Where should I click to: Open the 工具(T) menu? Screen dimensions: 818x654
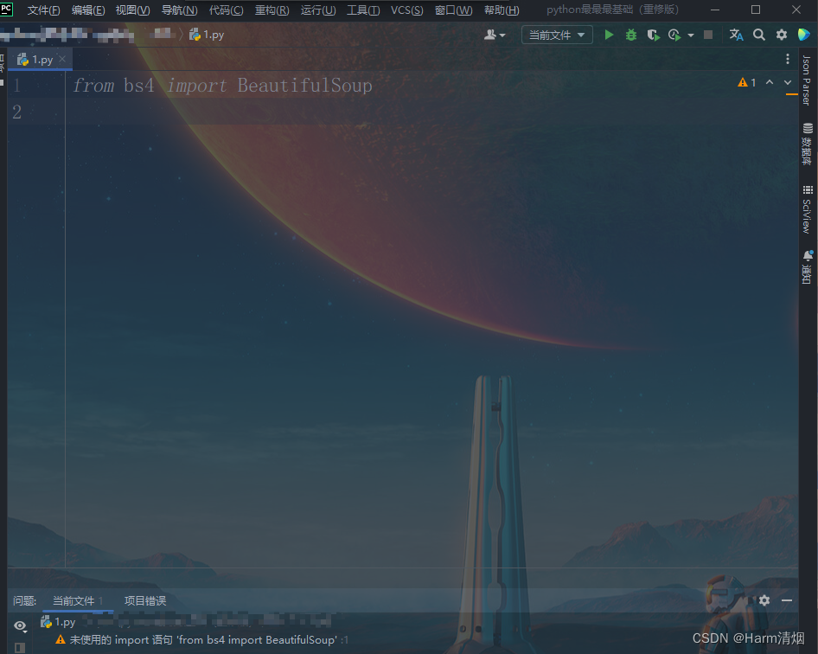pyautogui.click(x=363, y=10)
